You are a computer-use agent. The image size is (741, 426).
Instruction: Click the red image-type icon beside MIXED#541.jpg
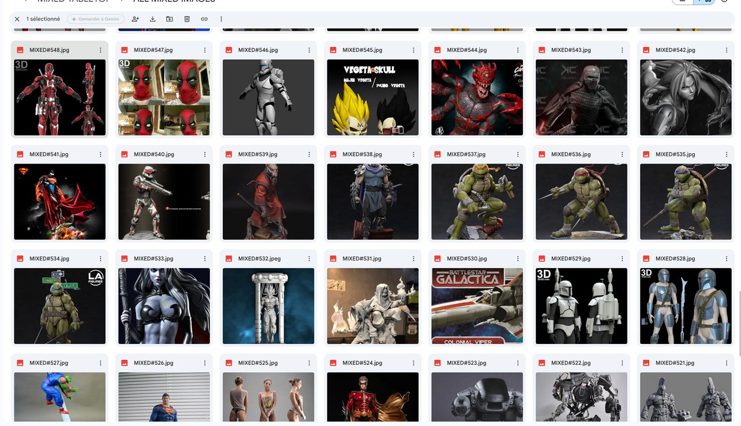(20, 154)
